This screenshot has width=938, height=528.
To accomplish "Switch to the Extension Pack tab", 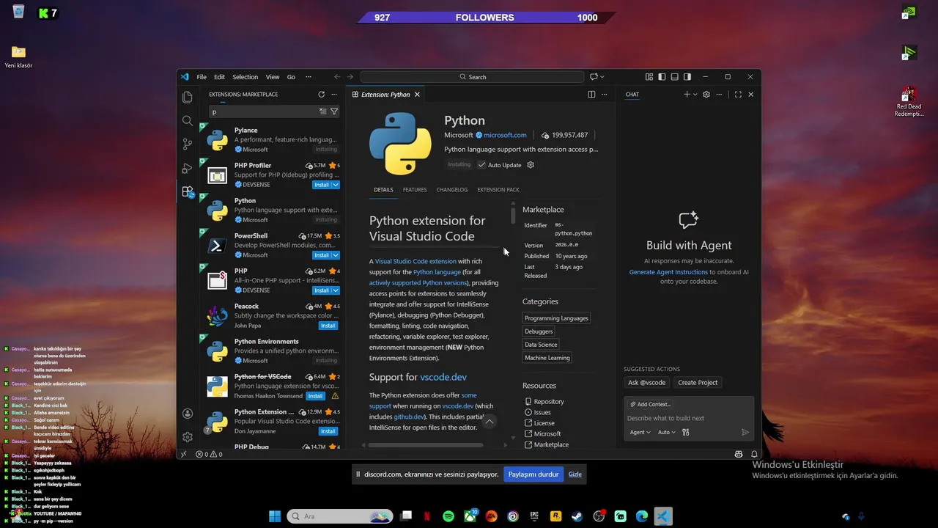I will pos(498,190).
